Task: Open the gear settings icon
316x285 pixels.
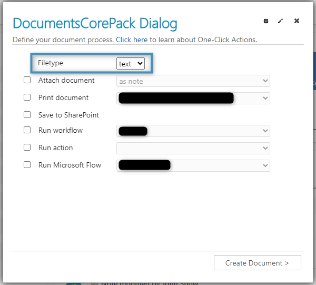Action: (x=266, y=21)
